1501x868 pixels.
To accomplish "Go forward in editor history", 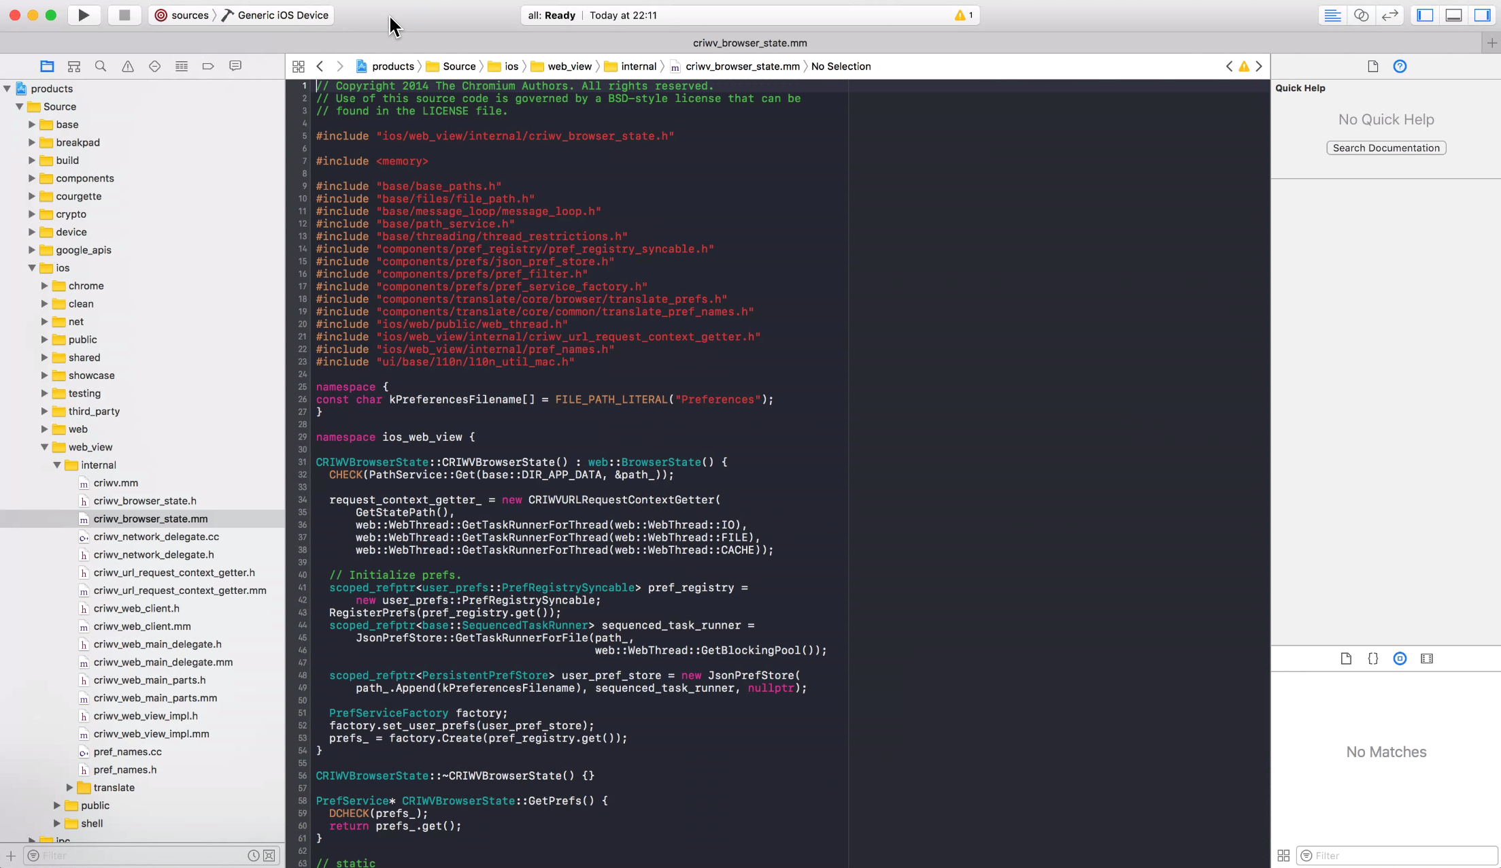I will [x=340, y=66].
